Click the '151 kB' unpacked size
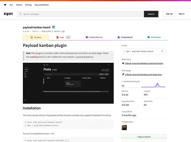191x142 pixels. 125,105
